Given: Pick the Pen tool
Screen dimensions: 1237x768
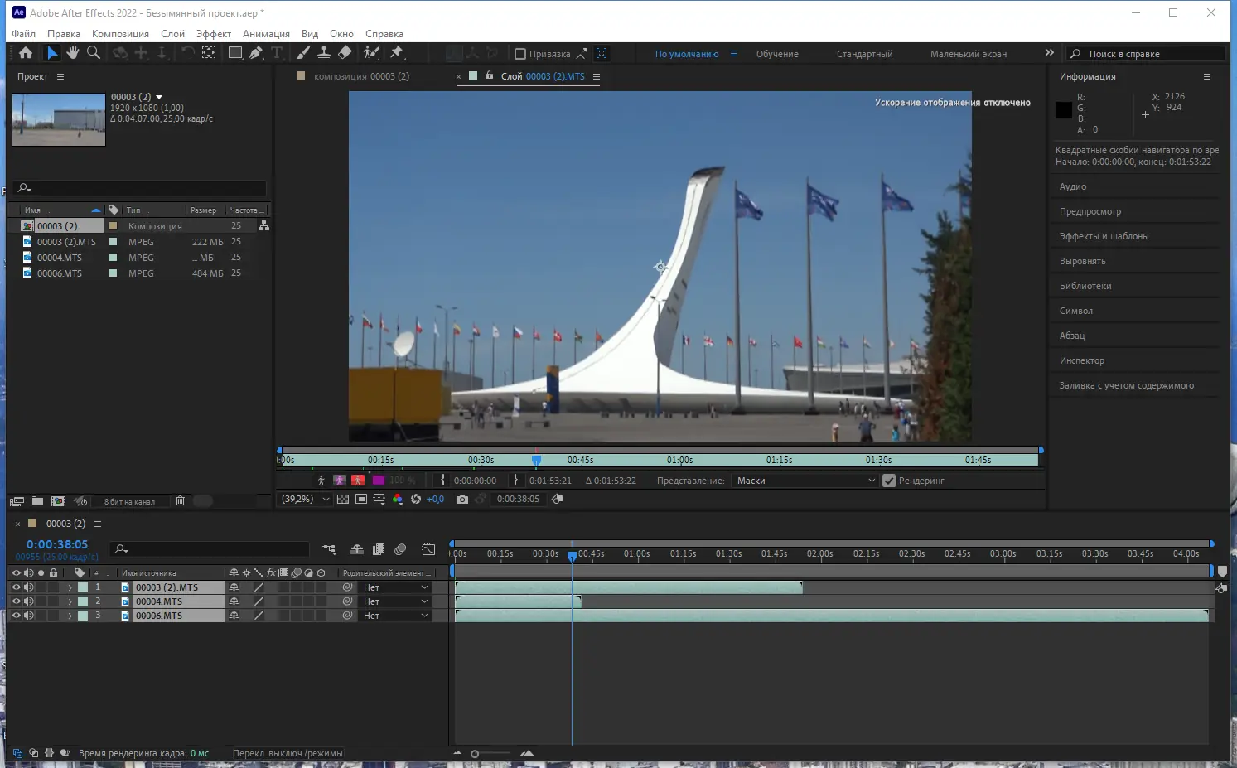Looking at the screenshot, I should point(256,53).
